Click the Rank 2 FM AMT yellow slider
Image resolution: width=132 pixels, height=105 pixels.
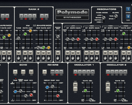pyautogui.click(x=30, y=31)
